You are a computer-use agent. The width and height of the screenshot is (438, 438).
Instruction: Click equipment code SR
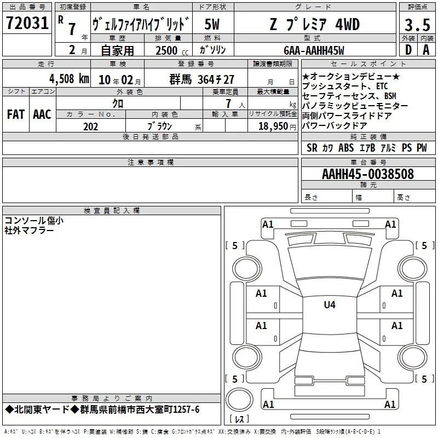(312, 148)
